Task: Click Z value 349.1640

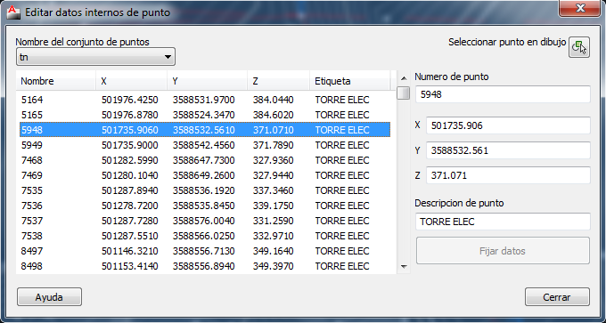Action: pos(274,251)
